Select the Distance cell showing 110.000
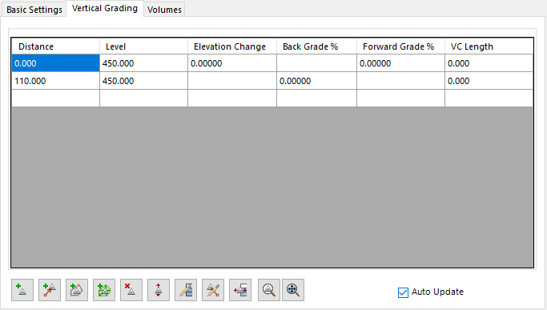The image size is (547, 310). click(55, 81)
